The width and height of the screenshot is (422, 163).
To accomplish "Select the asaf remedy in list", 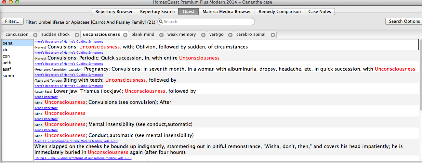I will pyautogui.click(x=7, y=69).
